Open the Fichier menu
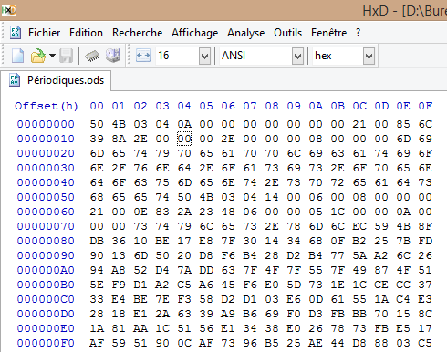 (44, 33)
